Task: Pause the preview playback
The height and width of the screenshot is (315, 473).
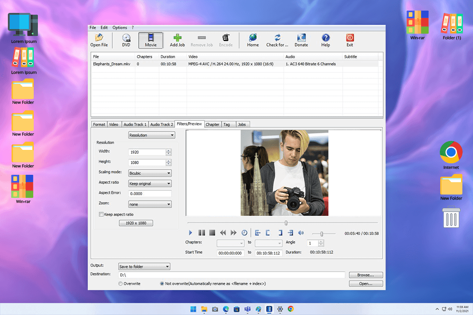Action: pos(201,233)
